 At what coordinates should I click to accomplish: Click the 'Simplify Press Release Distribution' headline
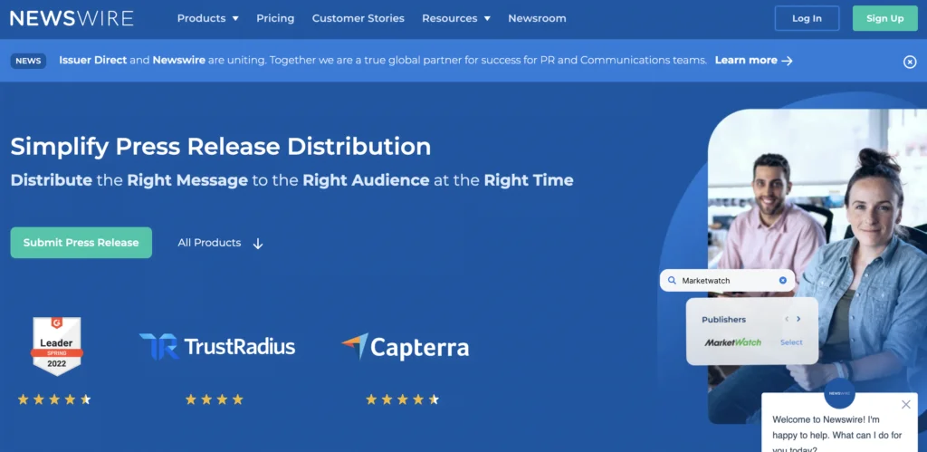[x=221, y=146]
